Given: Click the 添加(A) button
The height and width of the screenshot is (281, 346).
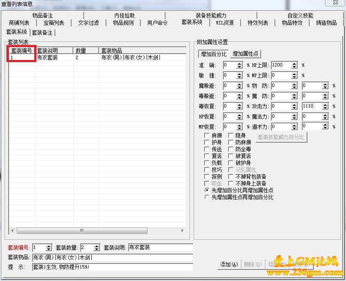Looking at the screenshot, I should pos(229,264).
